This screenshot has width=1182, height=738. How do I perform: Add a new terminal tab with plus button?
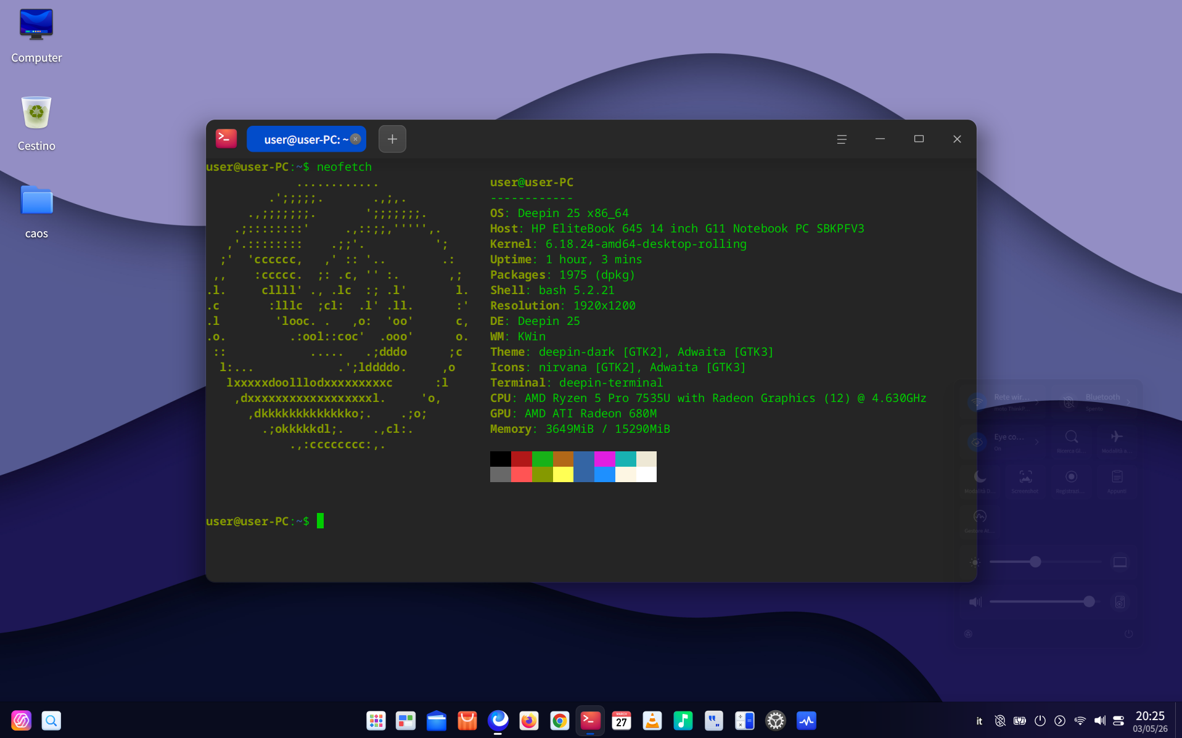392,139
